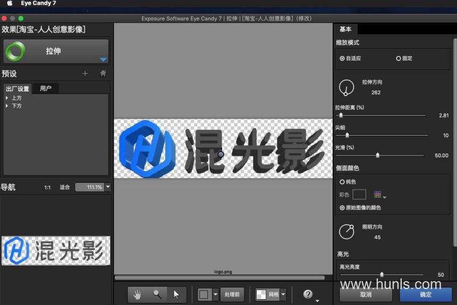Click the preview background color square
This screenshot has height=305, width=457.
coord(204,294)
